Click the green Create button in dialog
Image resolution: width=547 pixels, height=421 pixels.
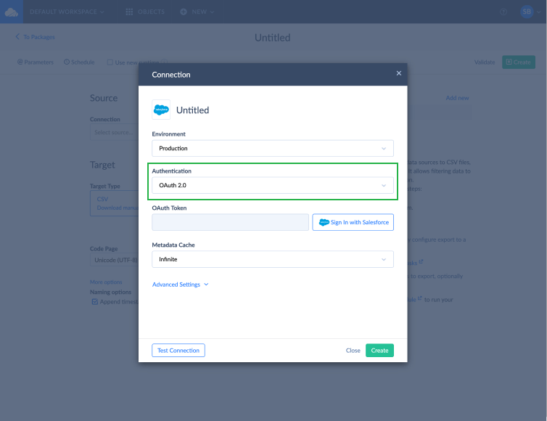(379, 351)
